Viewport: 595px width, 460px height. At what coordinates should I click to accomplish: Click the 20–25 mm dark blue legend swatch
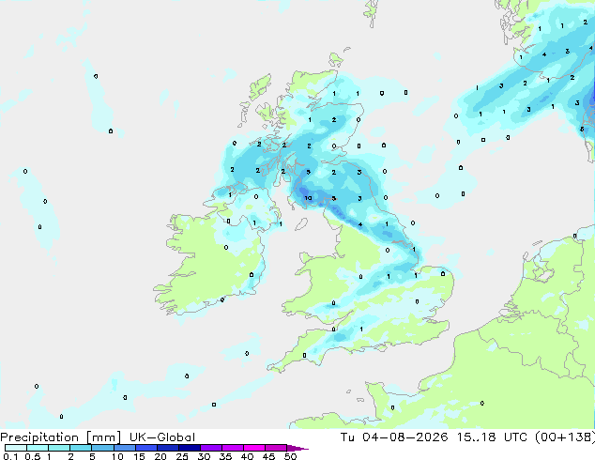pyautogui.click(x=168, y=448)
